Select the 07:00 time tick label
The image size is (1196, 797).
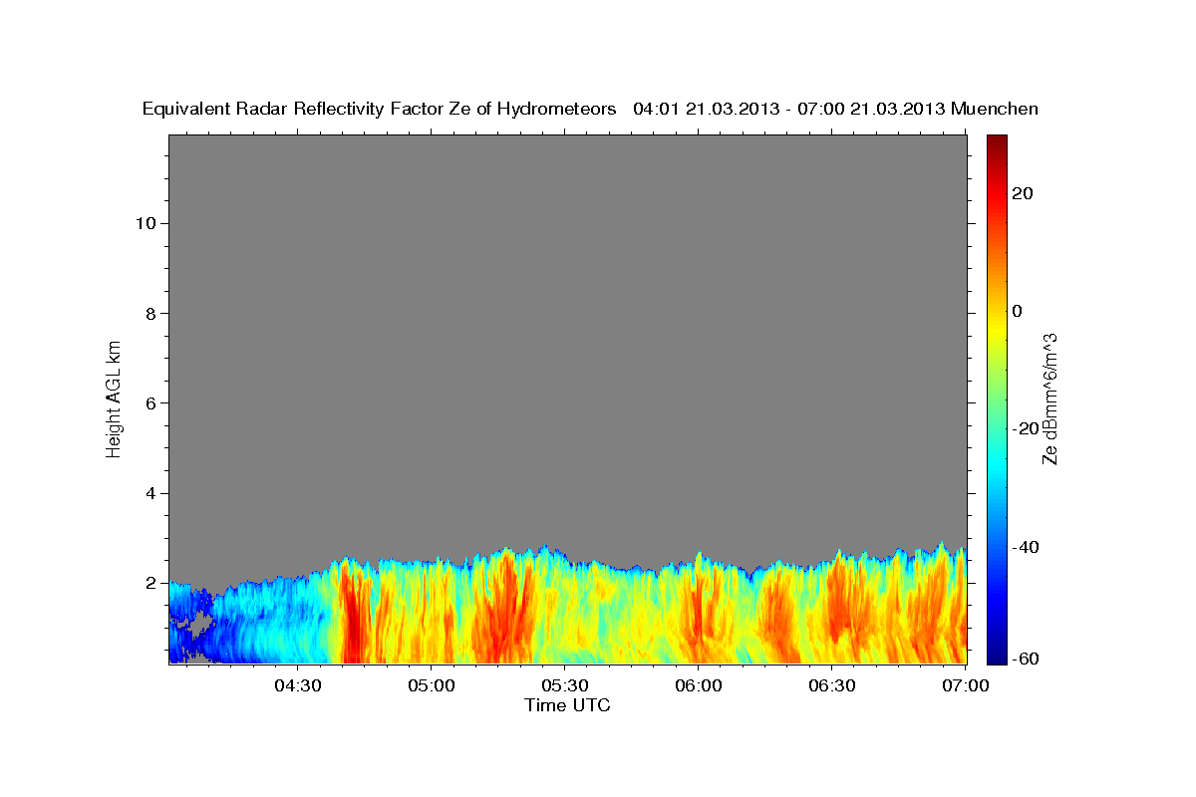[x=966, y=685]
